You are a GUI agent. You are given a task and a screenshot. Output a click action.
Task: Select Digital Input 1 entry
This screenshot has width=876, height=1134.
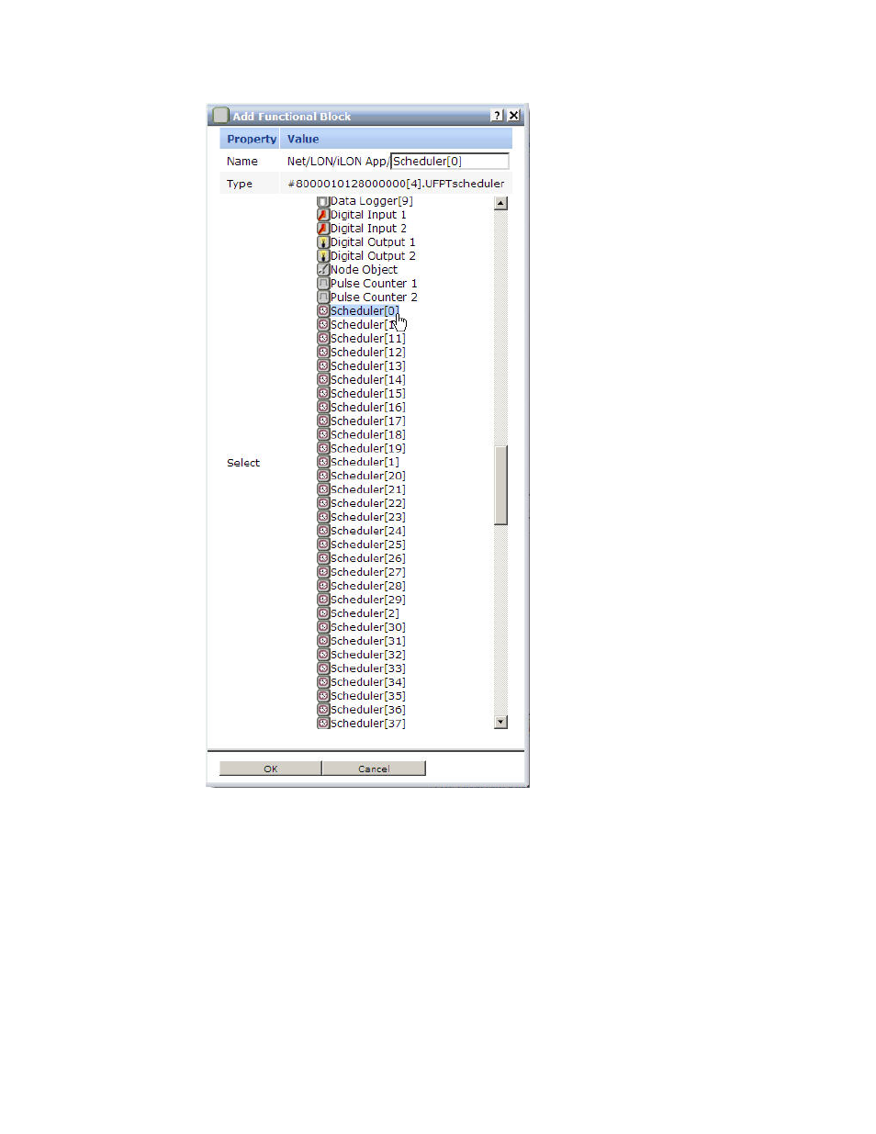(x=367, y=215)
